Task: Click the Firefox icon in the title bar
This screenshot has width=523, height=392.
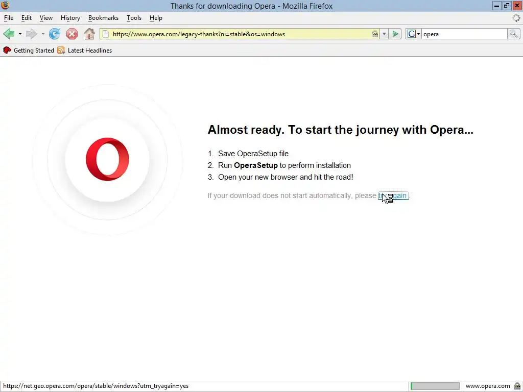Action: [5, 5]
